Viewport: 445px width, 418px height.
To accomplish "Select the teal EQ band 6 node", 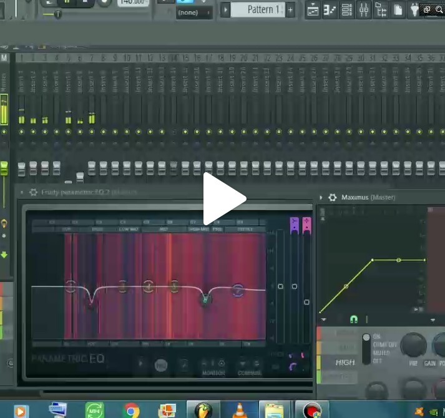I will coord(205,299).
